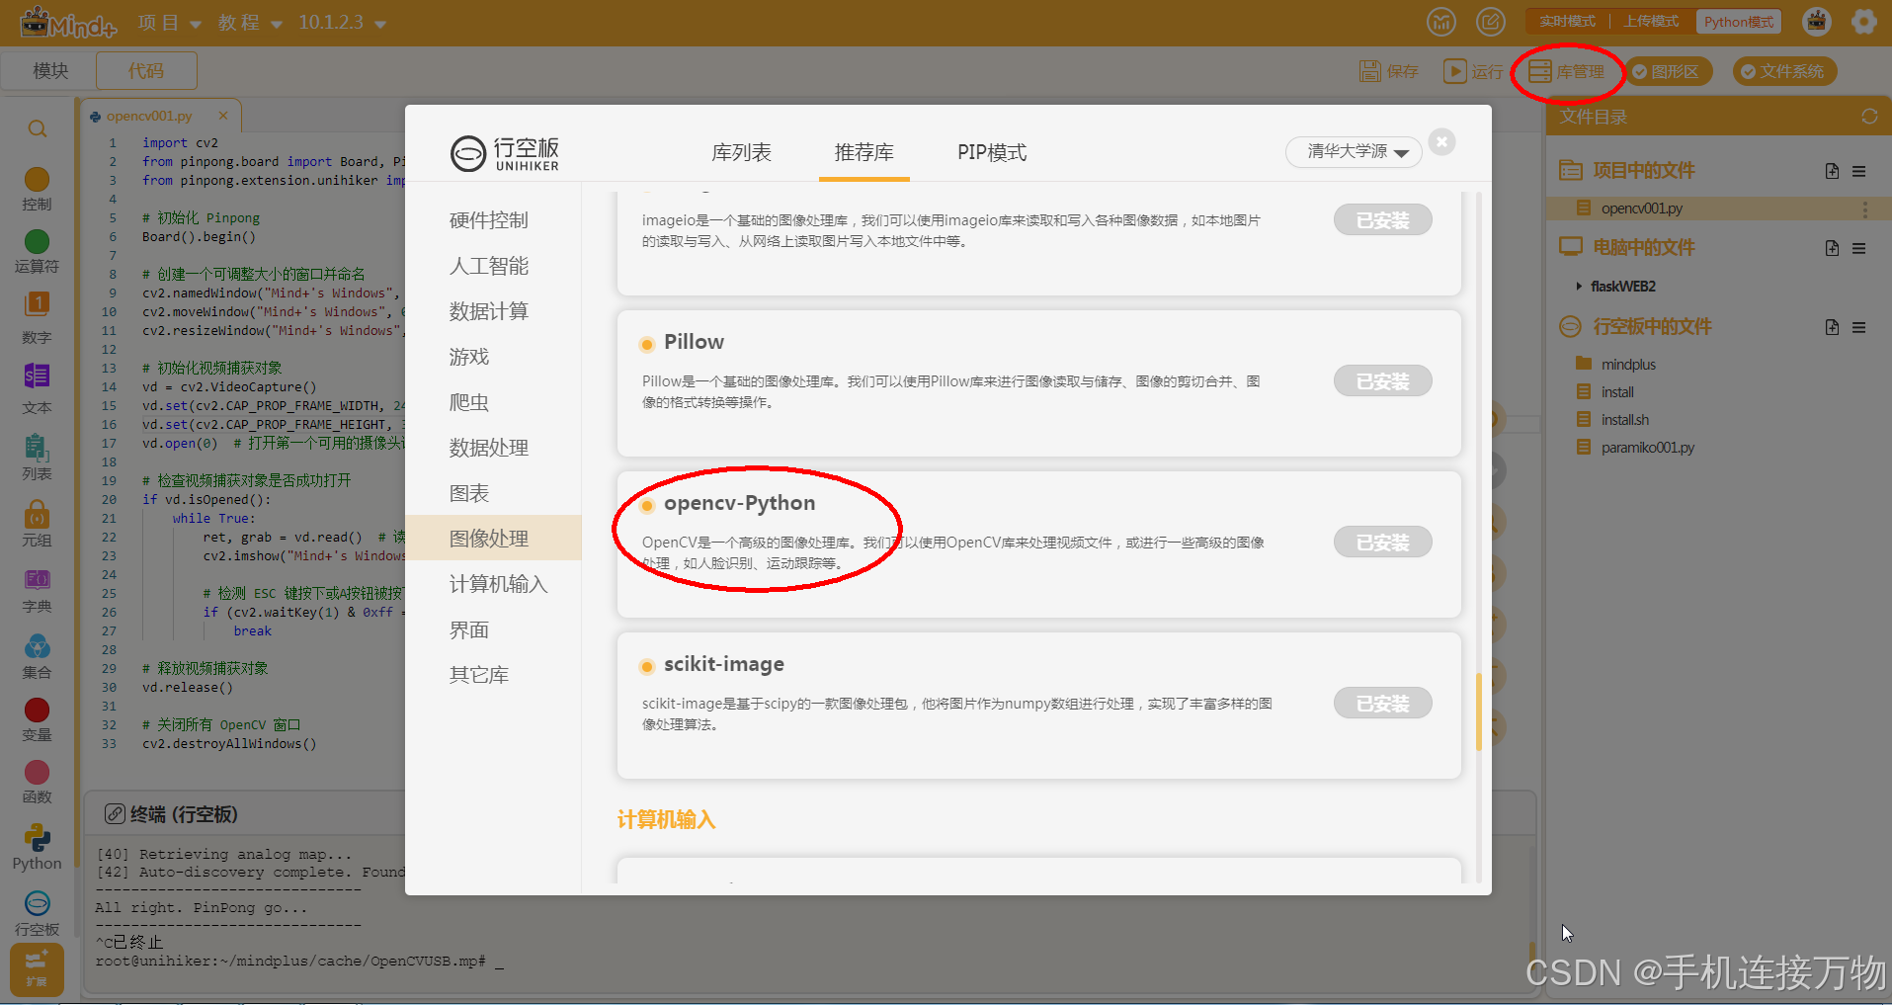Click 已安装 button for opencv-Python
This screenshot has width=1892, height=1005.
(1381, 542)
